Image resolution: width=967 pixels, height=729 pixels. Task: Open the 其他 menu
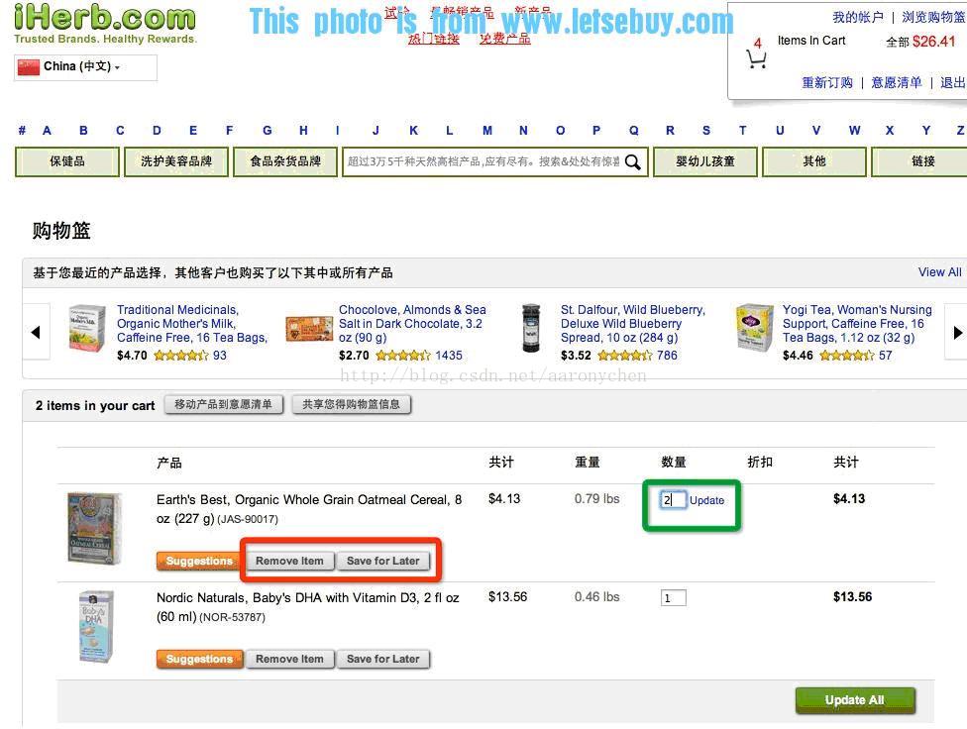tap(814, 161)
